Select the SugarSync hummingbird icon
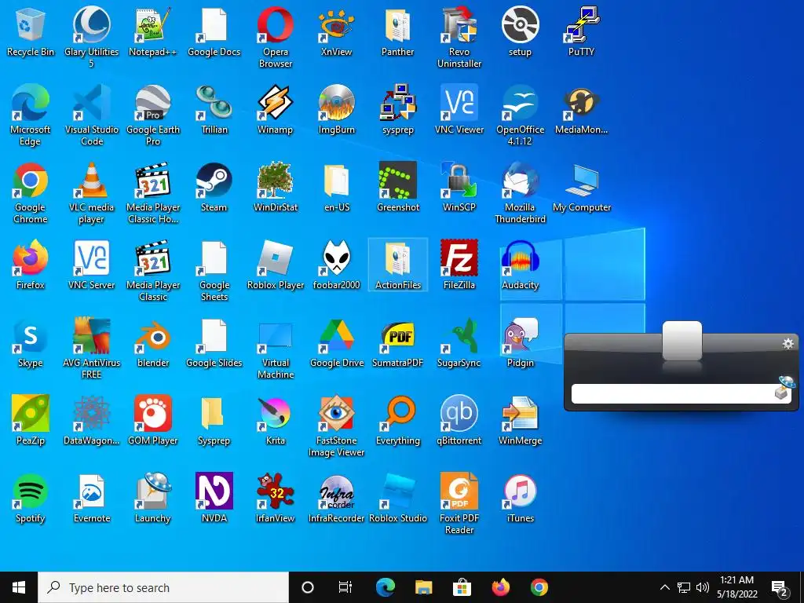This screenshot has height=603, width=804. [x=459, y=343]
